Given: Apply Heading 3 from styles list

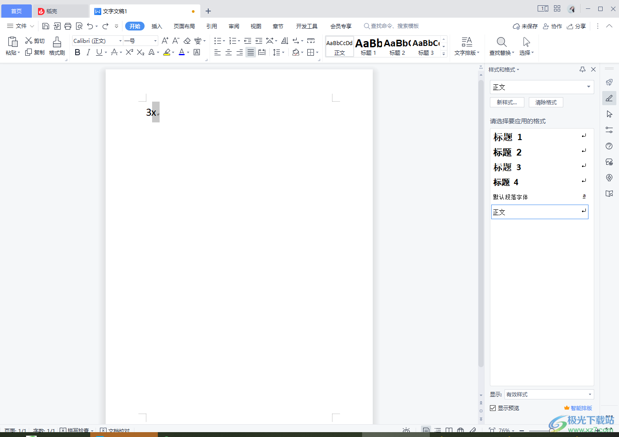Looking at the screenshot, I should [x=539, y=167].
